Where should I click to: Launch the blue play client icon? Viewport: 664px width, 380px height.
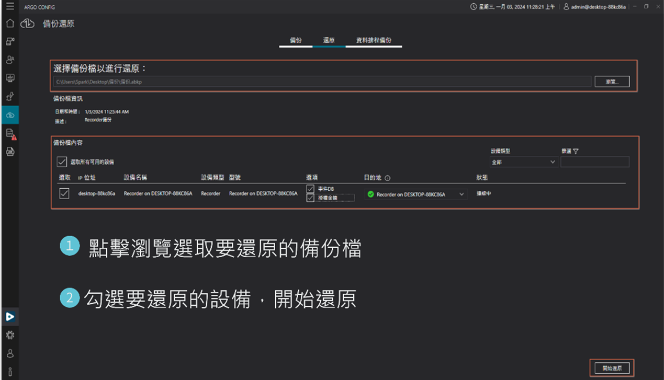(x=10, y=316)
